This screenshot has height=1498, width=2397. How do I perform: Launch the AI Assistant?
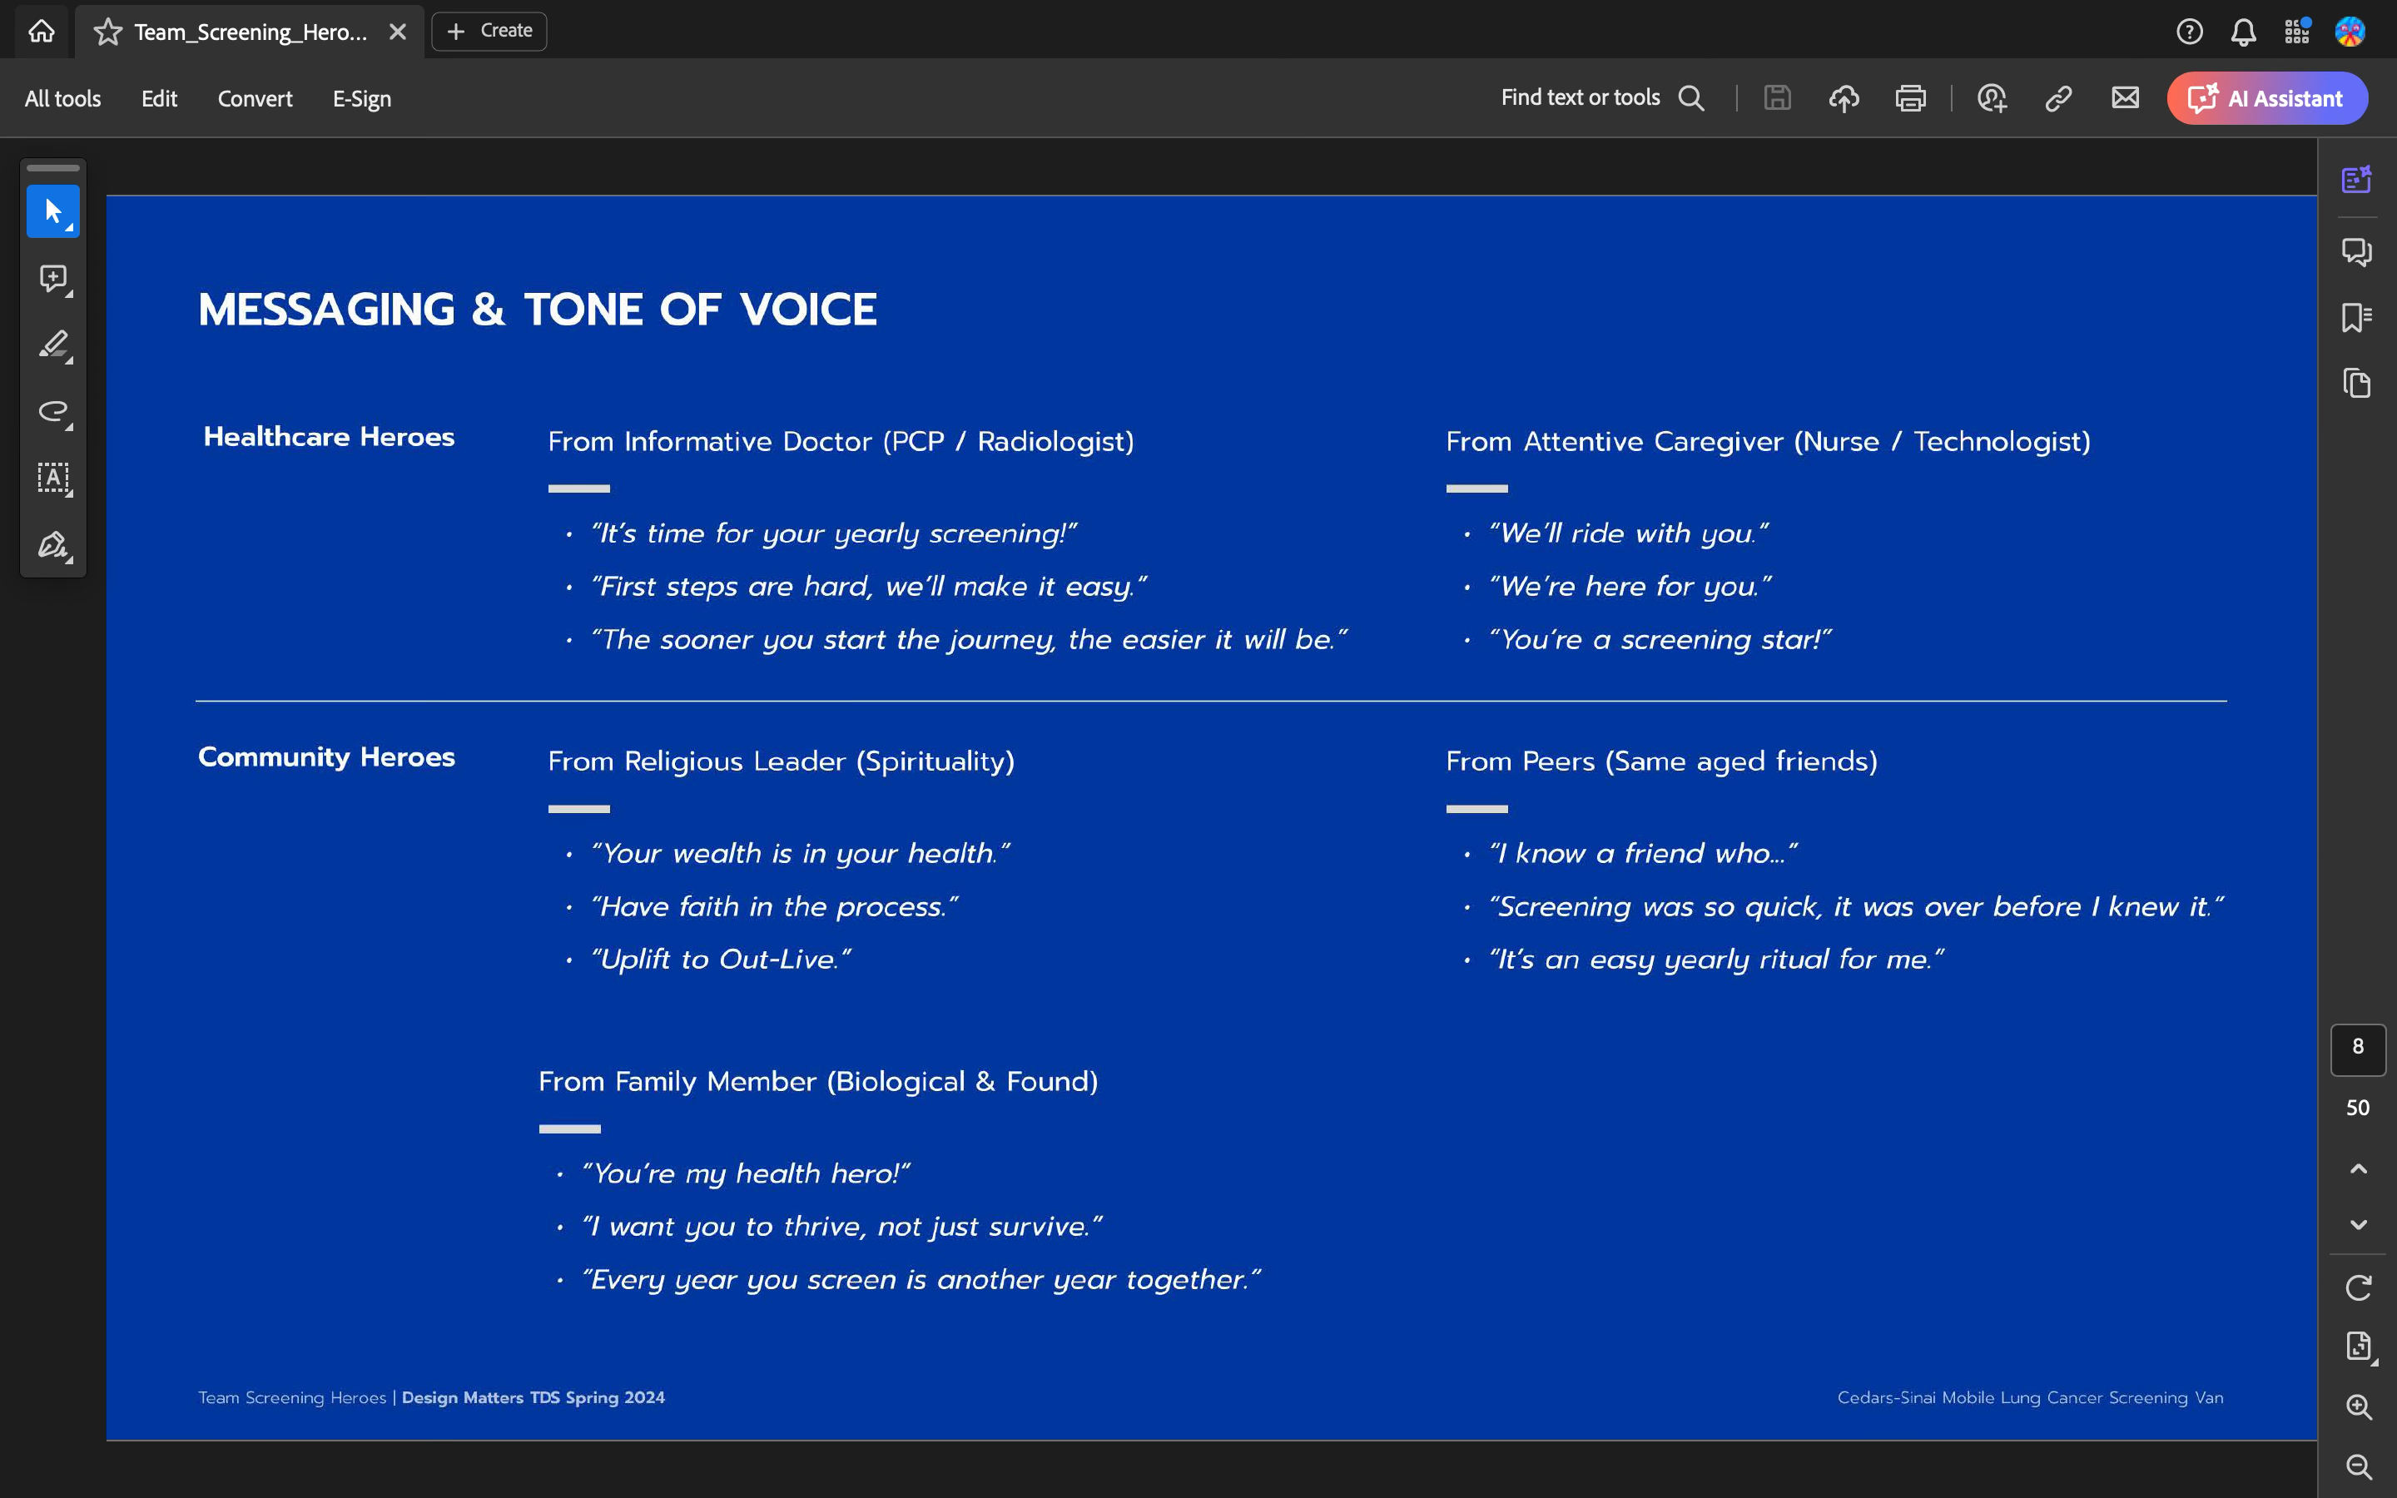(2267, 98)
